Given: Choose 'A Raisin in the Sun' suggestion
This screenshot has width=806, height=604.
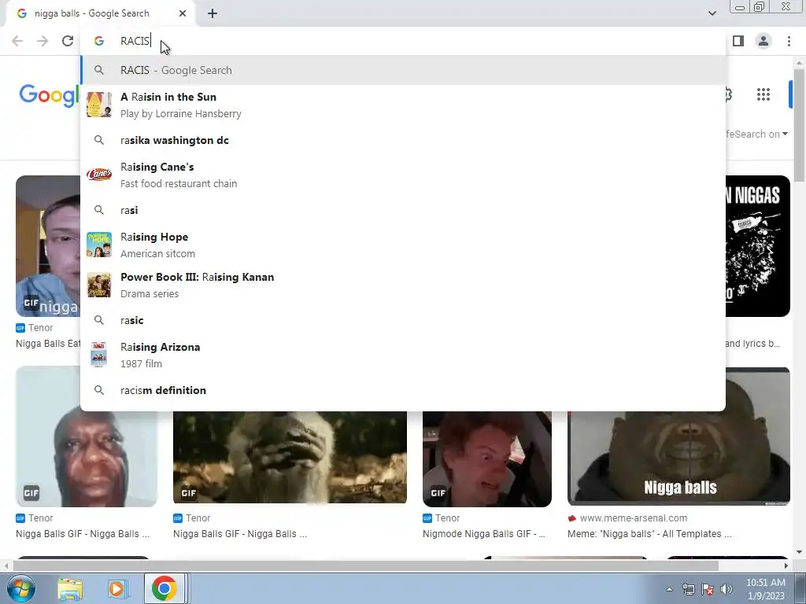Looking at the screenshot, I should pos(404,105).
